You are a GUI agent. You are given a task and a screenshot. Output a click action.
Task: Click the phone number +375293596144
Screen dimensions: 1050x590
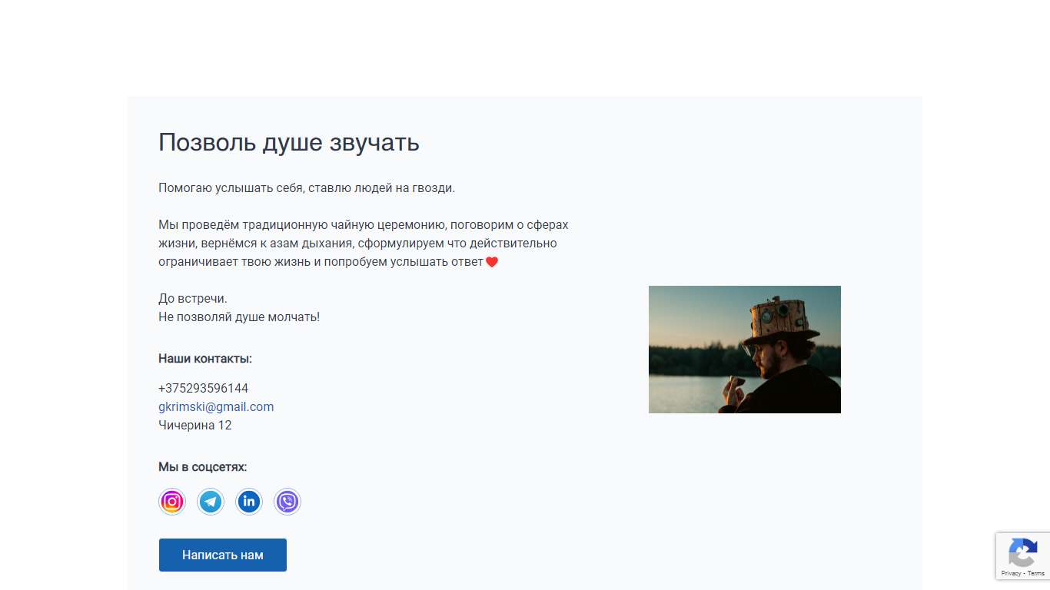point(204,388)
